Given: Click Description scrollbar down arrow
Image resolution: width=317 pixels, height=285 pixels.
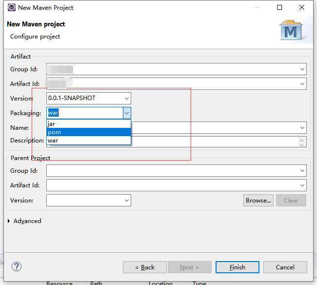Looking at the screenshot, I should click(x=301, y=144).
